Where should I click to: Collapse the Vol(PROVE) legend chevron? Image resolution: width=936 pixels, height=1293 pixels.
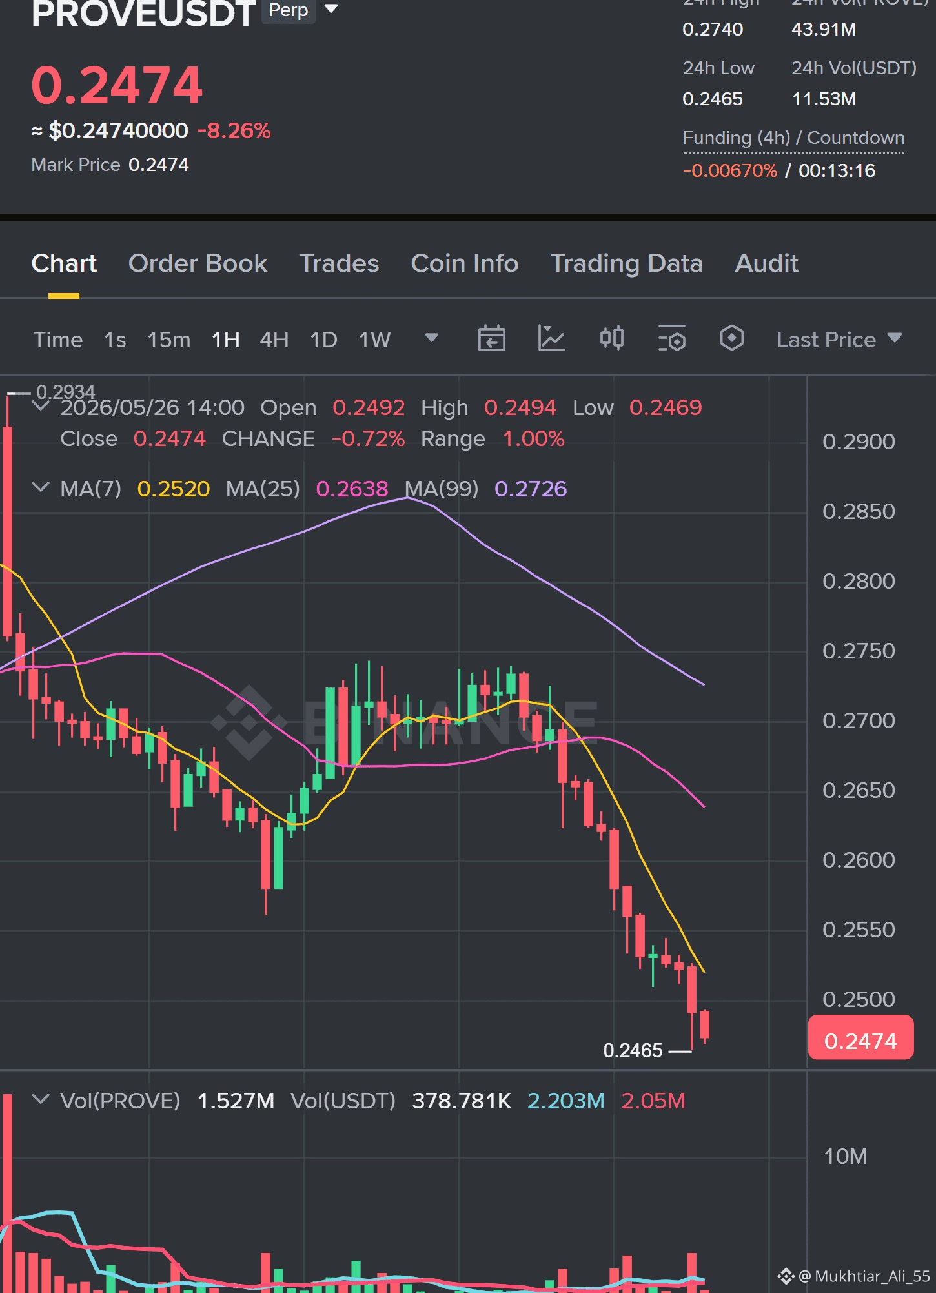coord(41,1099)
